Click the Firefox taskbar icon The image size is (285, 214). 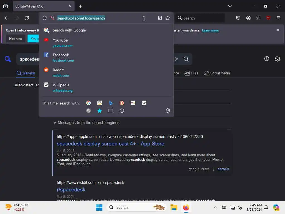pos(186,207)
